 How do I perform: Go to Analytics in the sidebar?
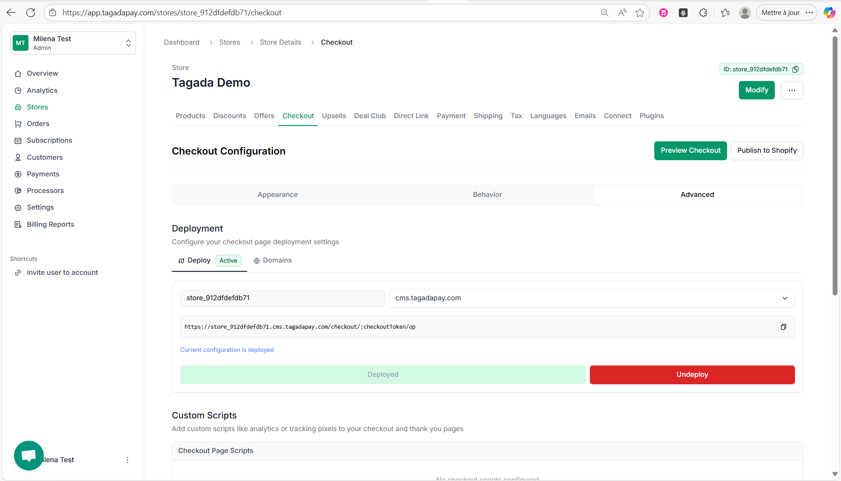42,91
